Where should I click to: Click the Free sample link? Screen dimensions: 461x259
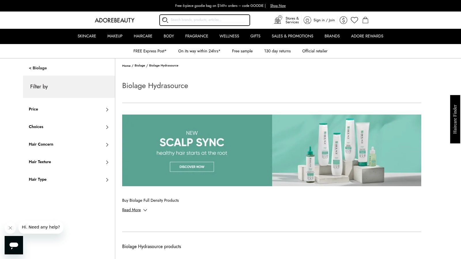(x=242, y=51)
